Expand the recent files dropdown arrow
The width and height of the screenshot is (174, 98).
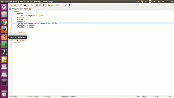tap(18, 5)
